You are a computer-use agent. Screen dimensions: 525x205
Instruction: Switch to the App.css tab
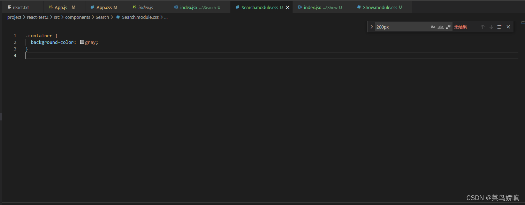(x=106, y=7)
